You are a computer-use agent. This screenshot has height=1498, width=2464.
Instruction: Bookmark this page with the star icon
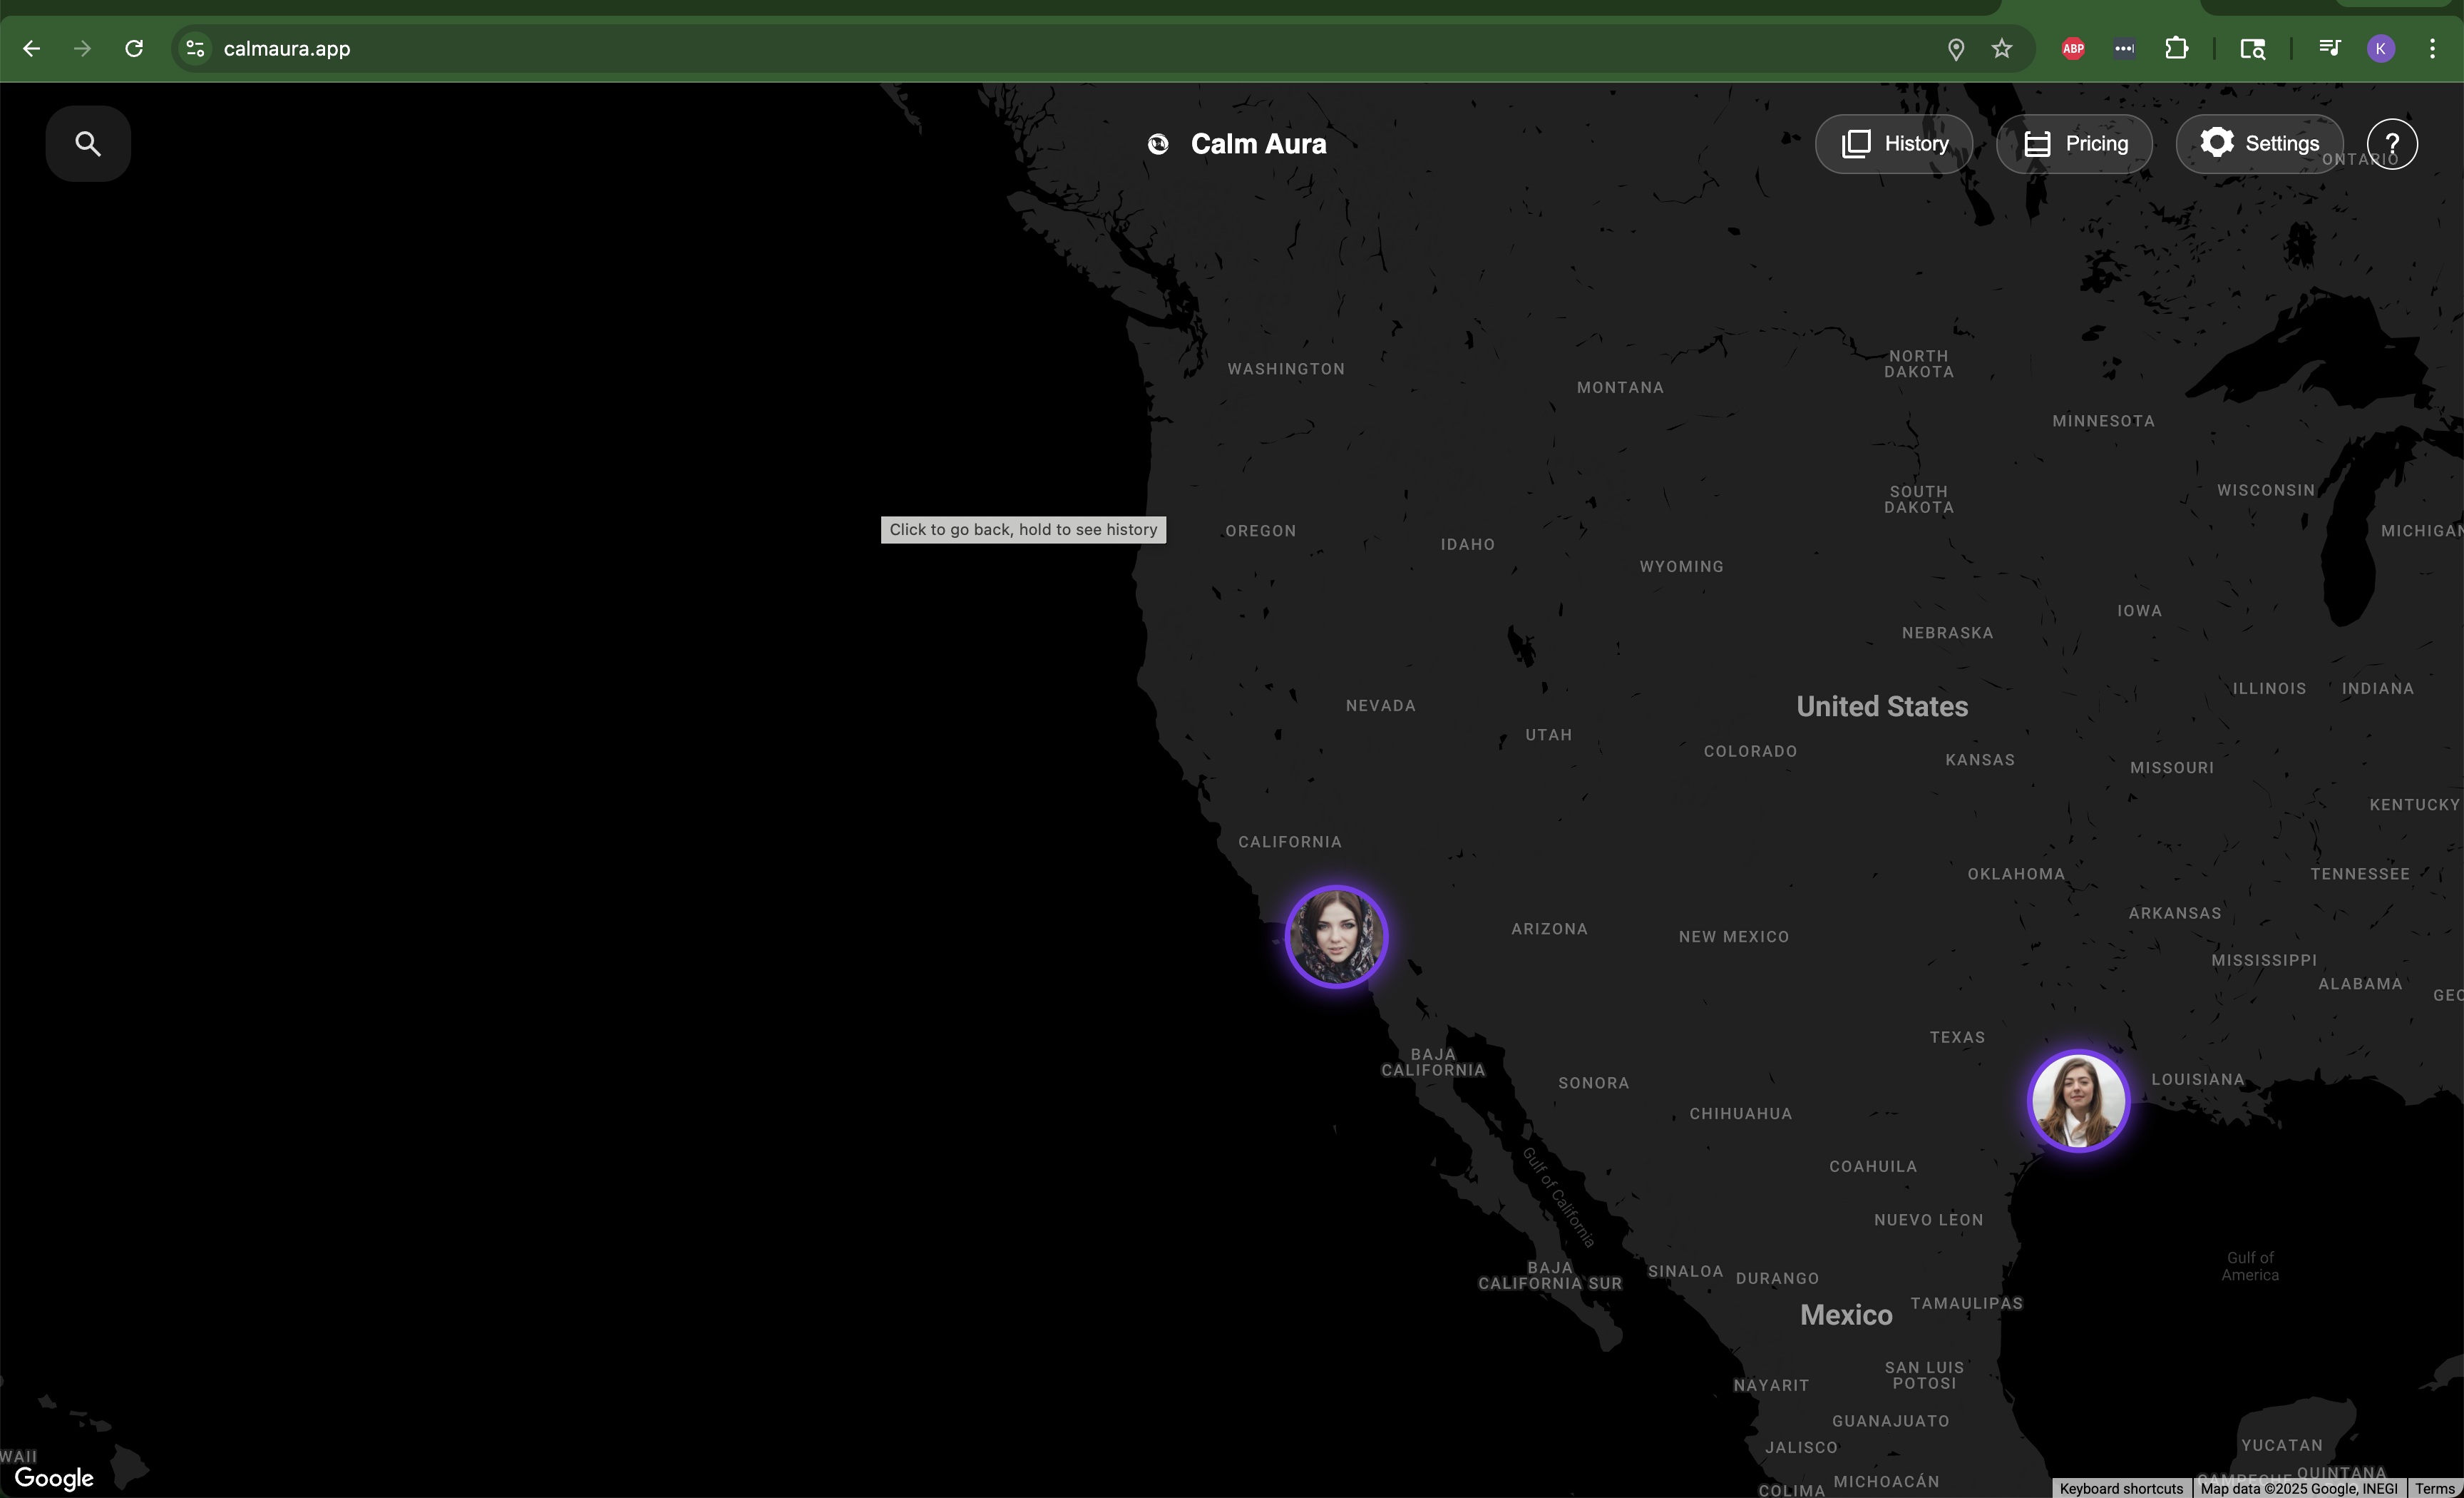(x=2001, y=48)
